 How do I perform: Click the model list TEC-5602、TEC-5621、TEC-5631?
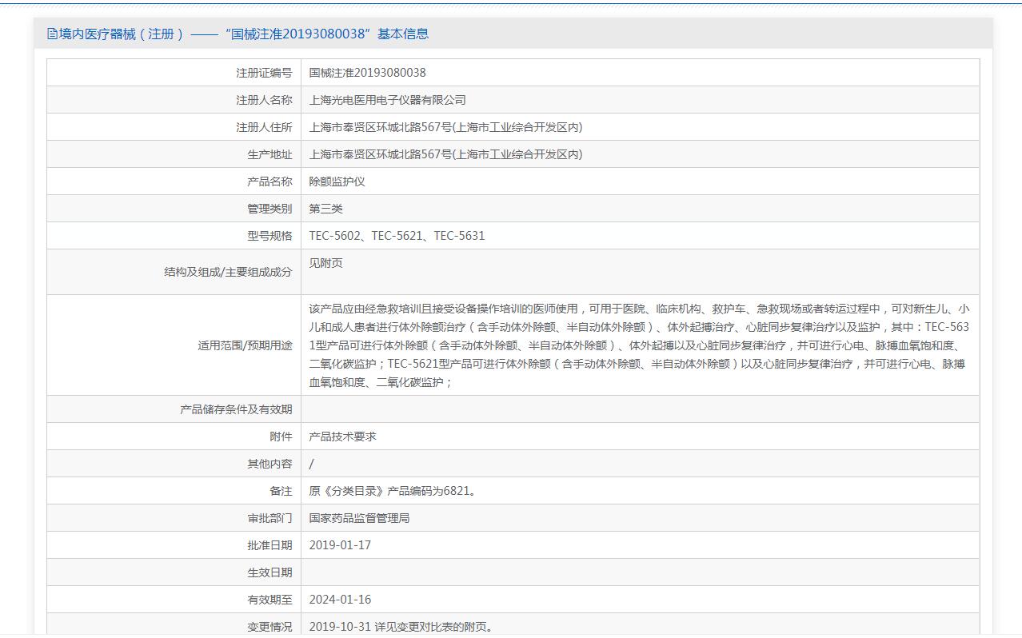tap(397, 236)
